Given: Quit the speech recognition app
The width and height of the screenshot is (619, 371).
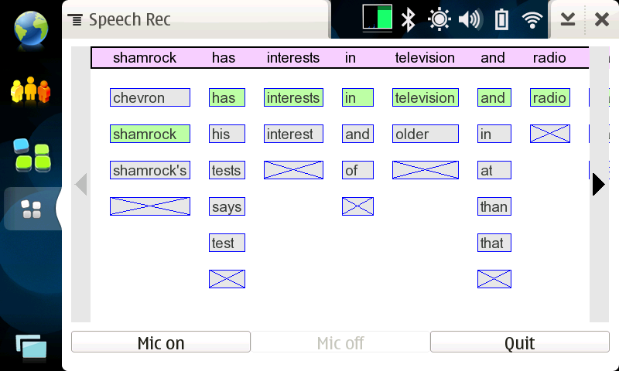Looking at the screenshot, I should [x=519, y=342].
